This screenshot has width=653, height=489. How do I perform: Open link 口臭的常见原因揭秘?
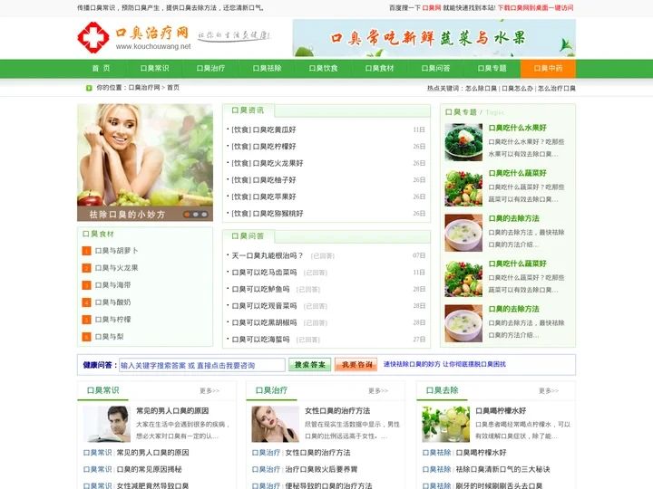(149, 469)
